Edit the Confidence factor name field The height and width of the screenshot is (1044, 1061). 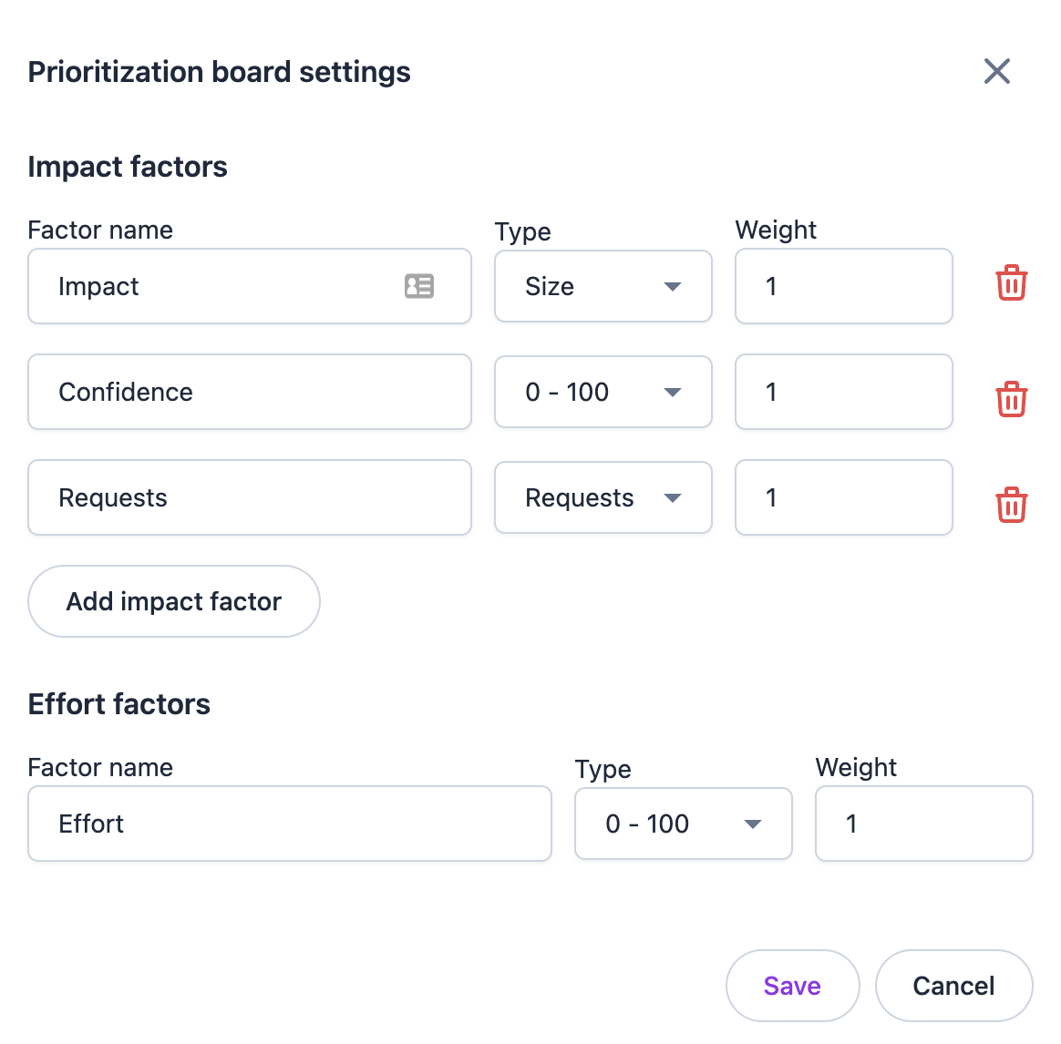[x=249, y=392]
